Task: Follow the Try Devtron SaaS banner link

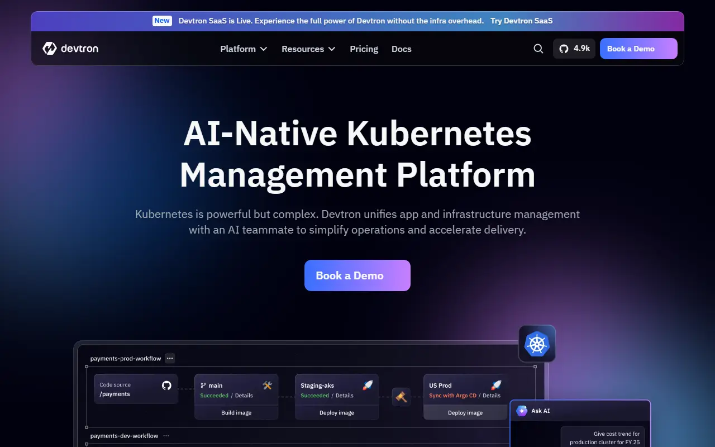Action: pyautogui.click(x=522, y=21)
